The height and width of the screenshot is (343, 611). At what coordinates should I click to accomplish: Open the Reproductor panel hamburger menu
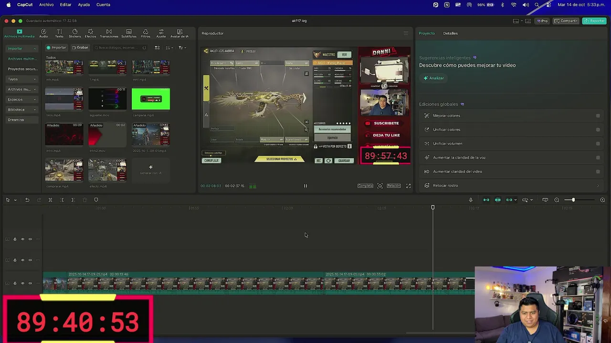pyautogui.click(x=406, y=33)
